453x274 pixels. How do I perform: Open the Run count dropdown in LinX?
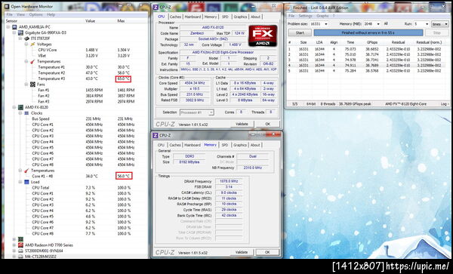[x=427, y=24]
